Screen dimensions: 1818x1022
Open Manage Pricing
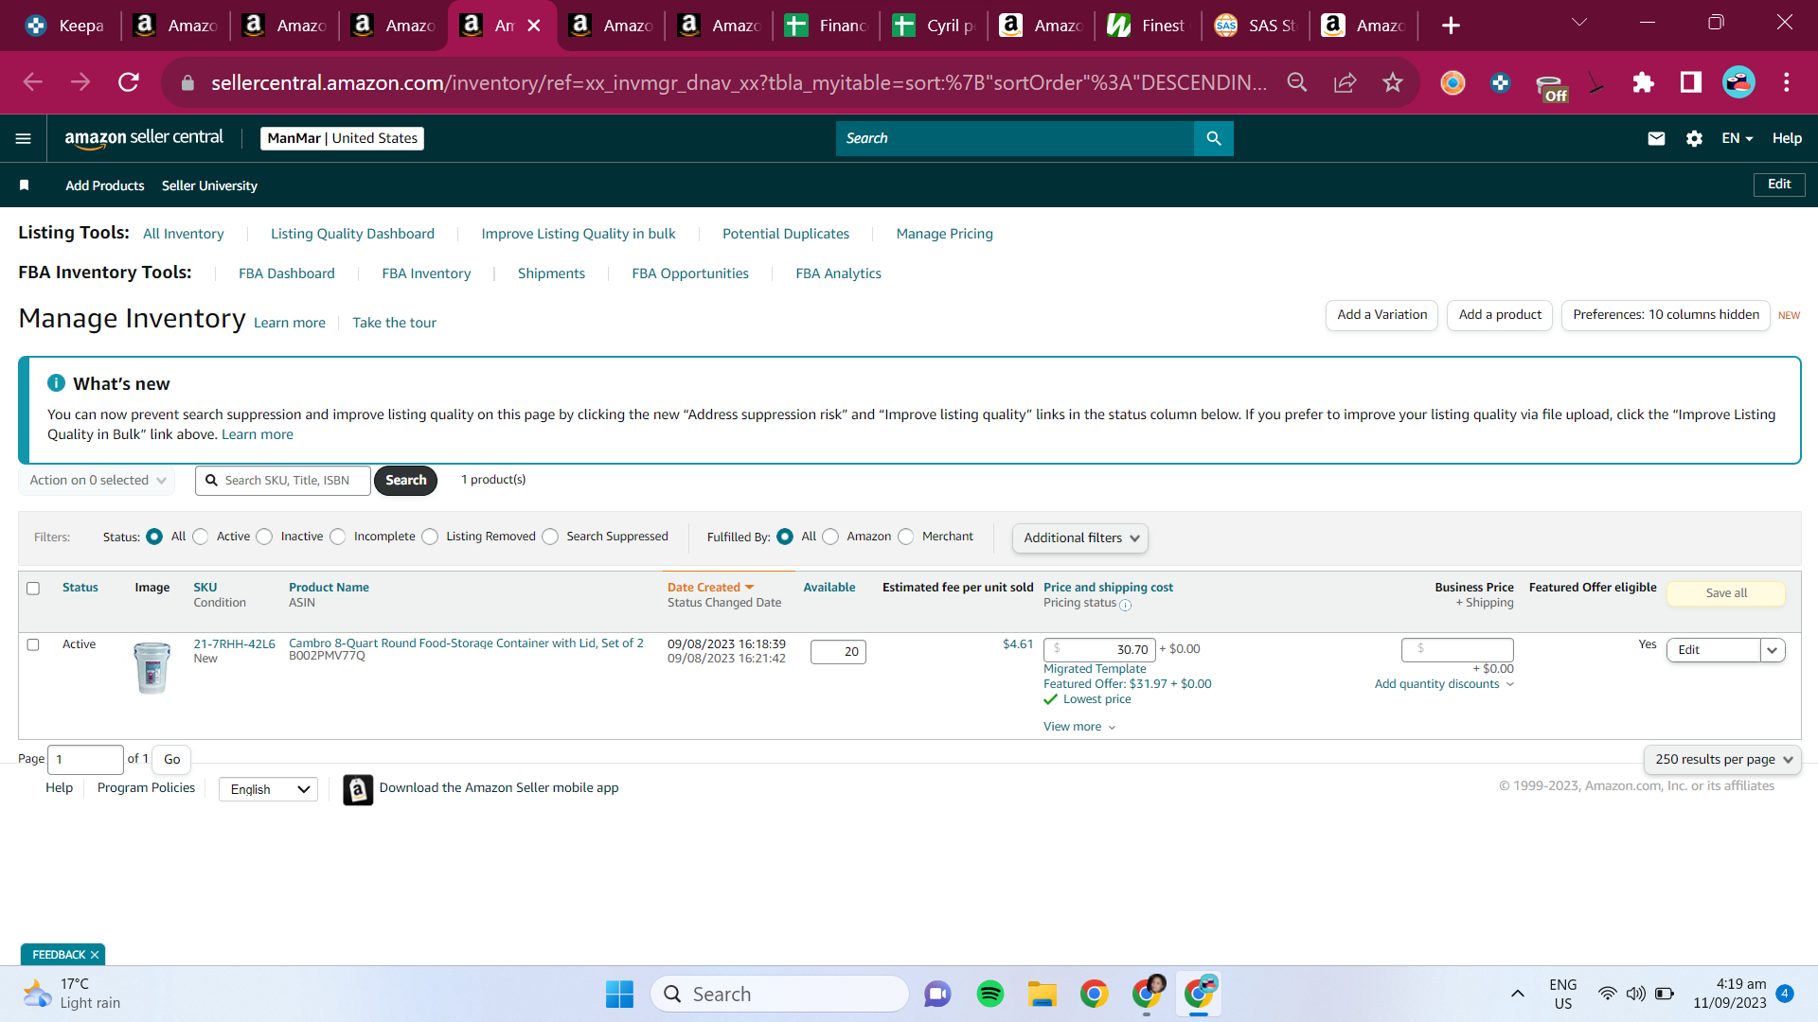(x=945, y=234)
